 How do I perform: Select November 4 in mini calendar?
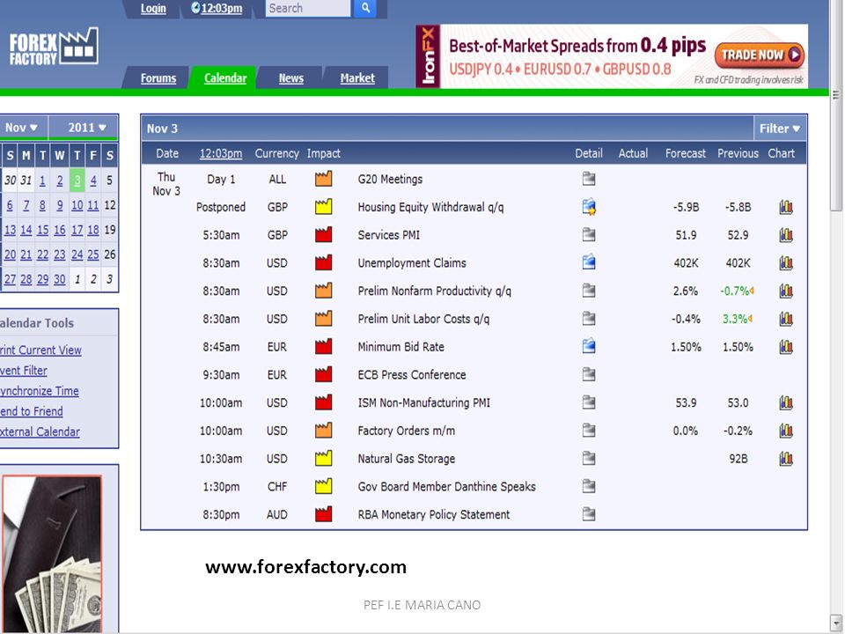[x=93, y=180]
